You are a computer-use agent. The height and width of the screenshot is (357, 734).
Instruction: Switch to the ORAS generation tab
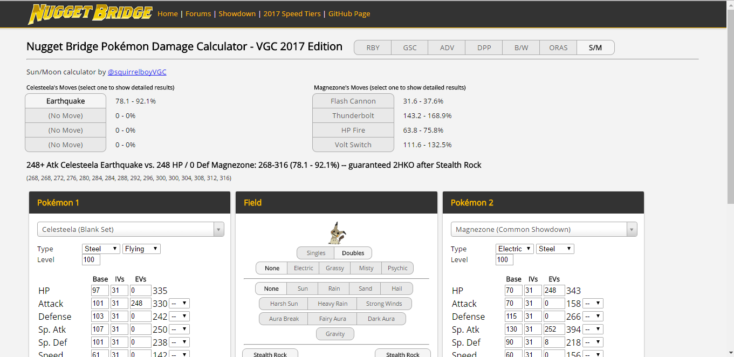(558, 47)
